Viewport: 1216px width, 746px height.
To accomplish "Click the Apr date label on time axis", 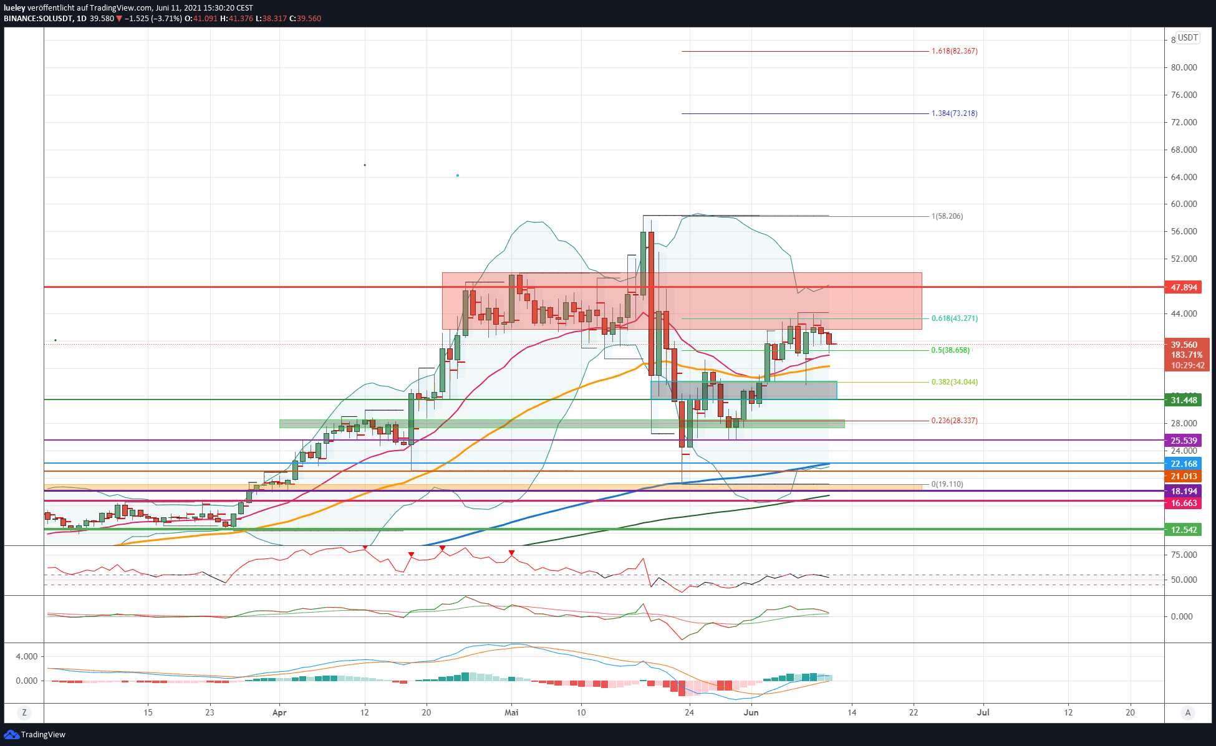I will [279, 712].
